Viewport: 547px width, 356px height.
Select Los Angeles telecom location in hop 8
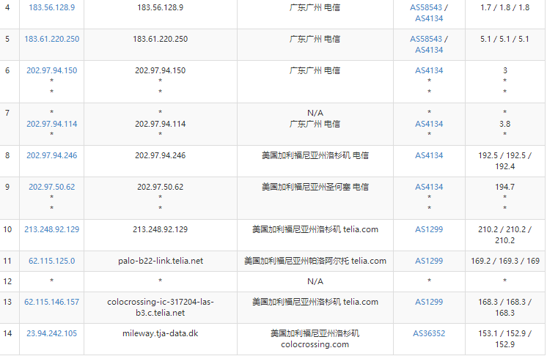tap(315, 155)
